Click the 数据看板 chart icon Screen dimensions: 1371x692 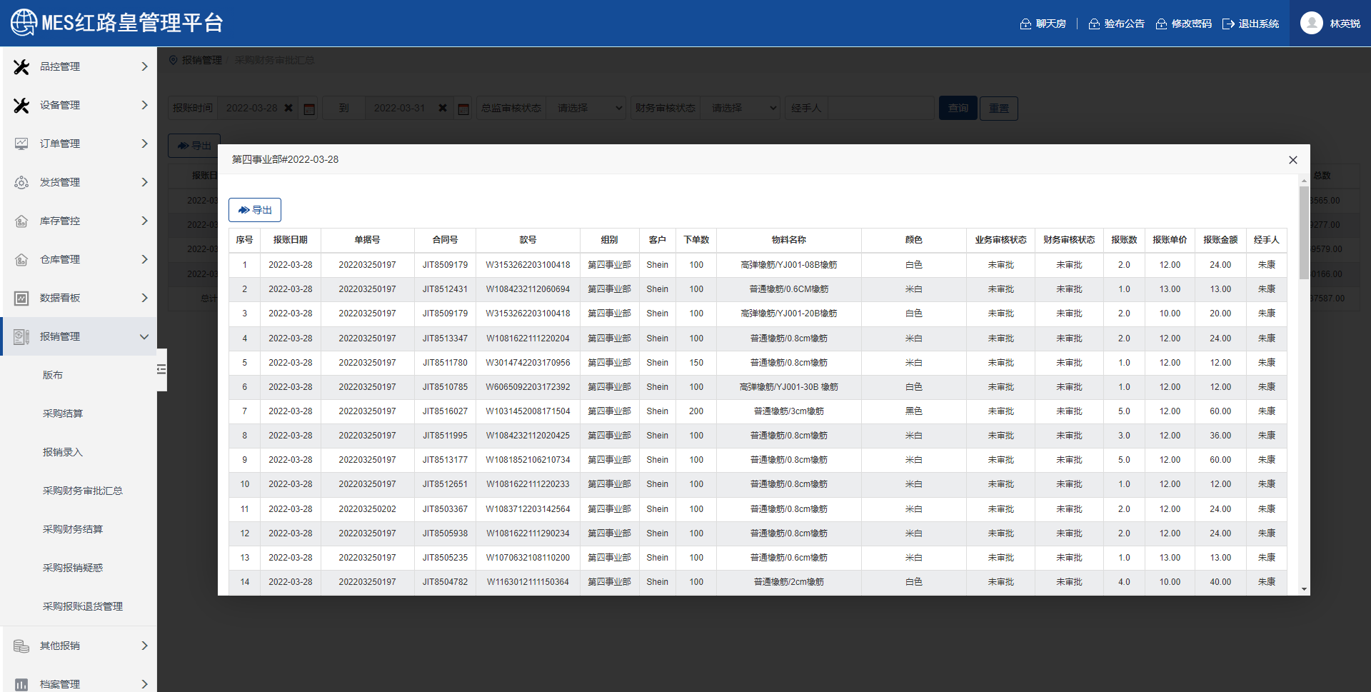pos(21,298)
